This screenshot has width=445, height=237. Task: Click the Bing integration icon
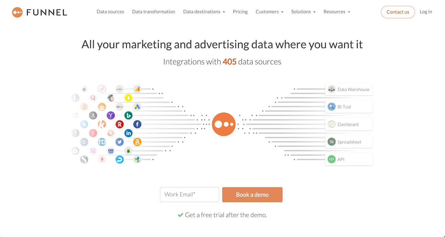(x=129, y=115)
